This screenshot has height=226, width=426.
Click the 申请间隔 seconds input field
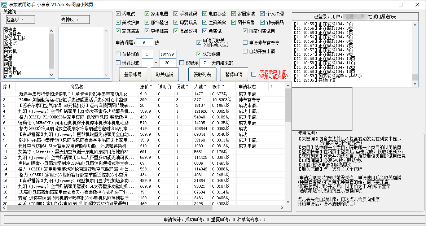pos(145,42)
